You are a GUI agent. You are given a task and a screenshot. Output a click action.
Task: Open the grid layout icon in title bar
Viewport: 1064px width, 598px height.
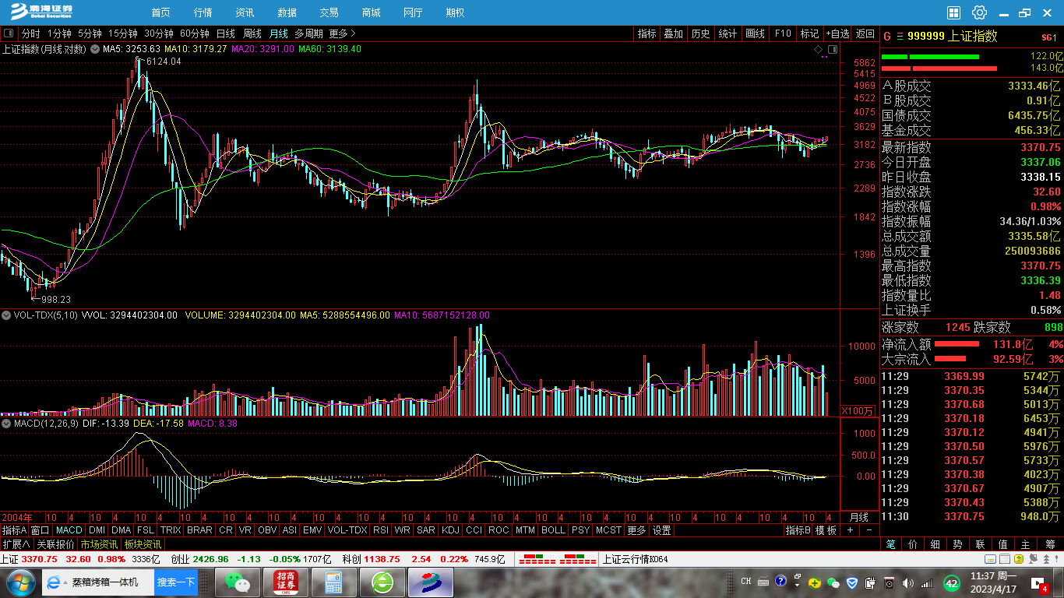pyautogui.click(x=954, y=12)
